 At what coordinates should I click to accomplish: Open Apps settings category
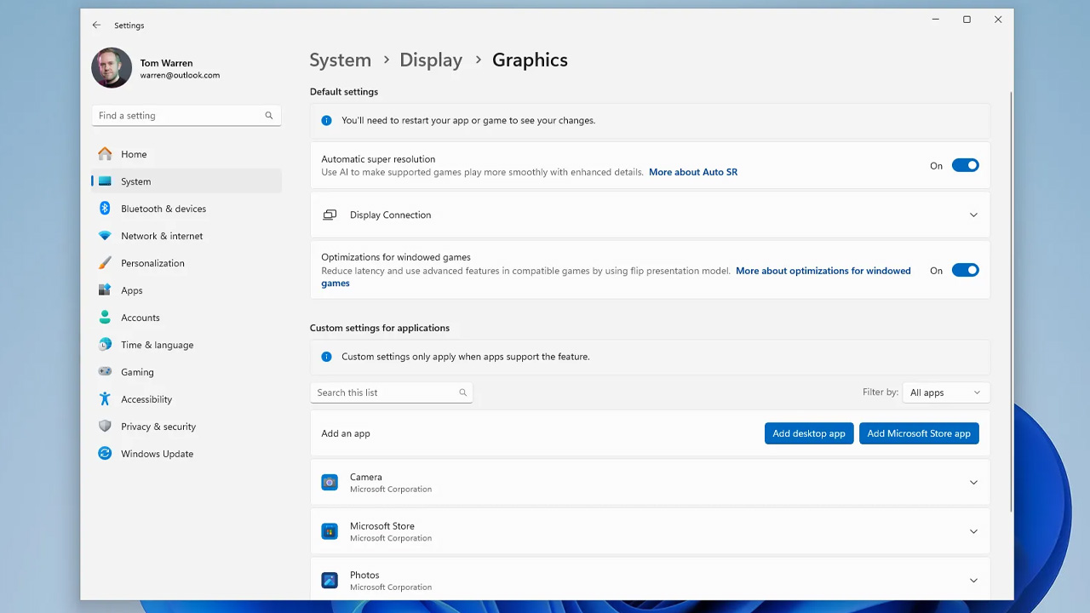click(x=186, y=290)
